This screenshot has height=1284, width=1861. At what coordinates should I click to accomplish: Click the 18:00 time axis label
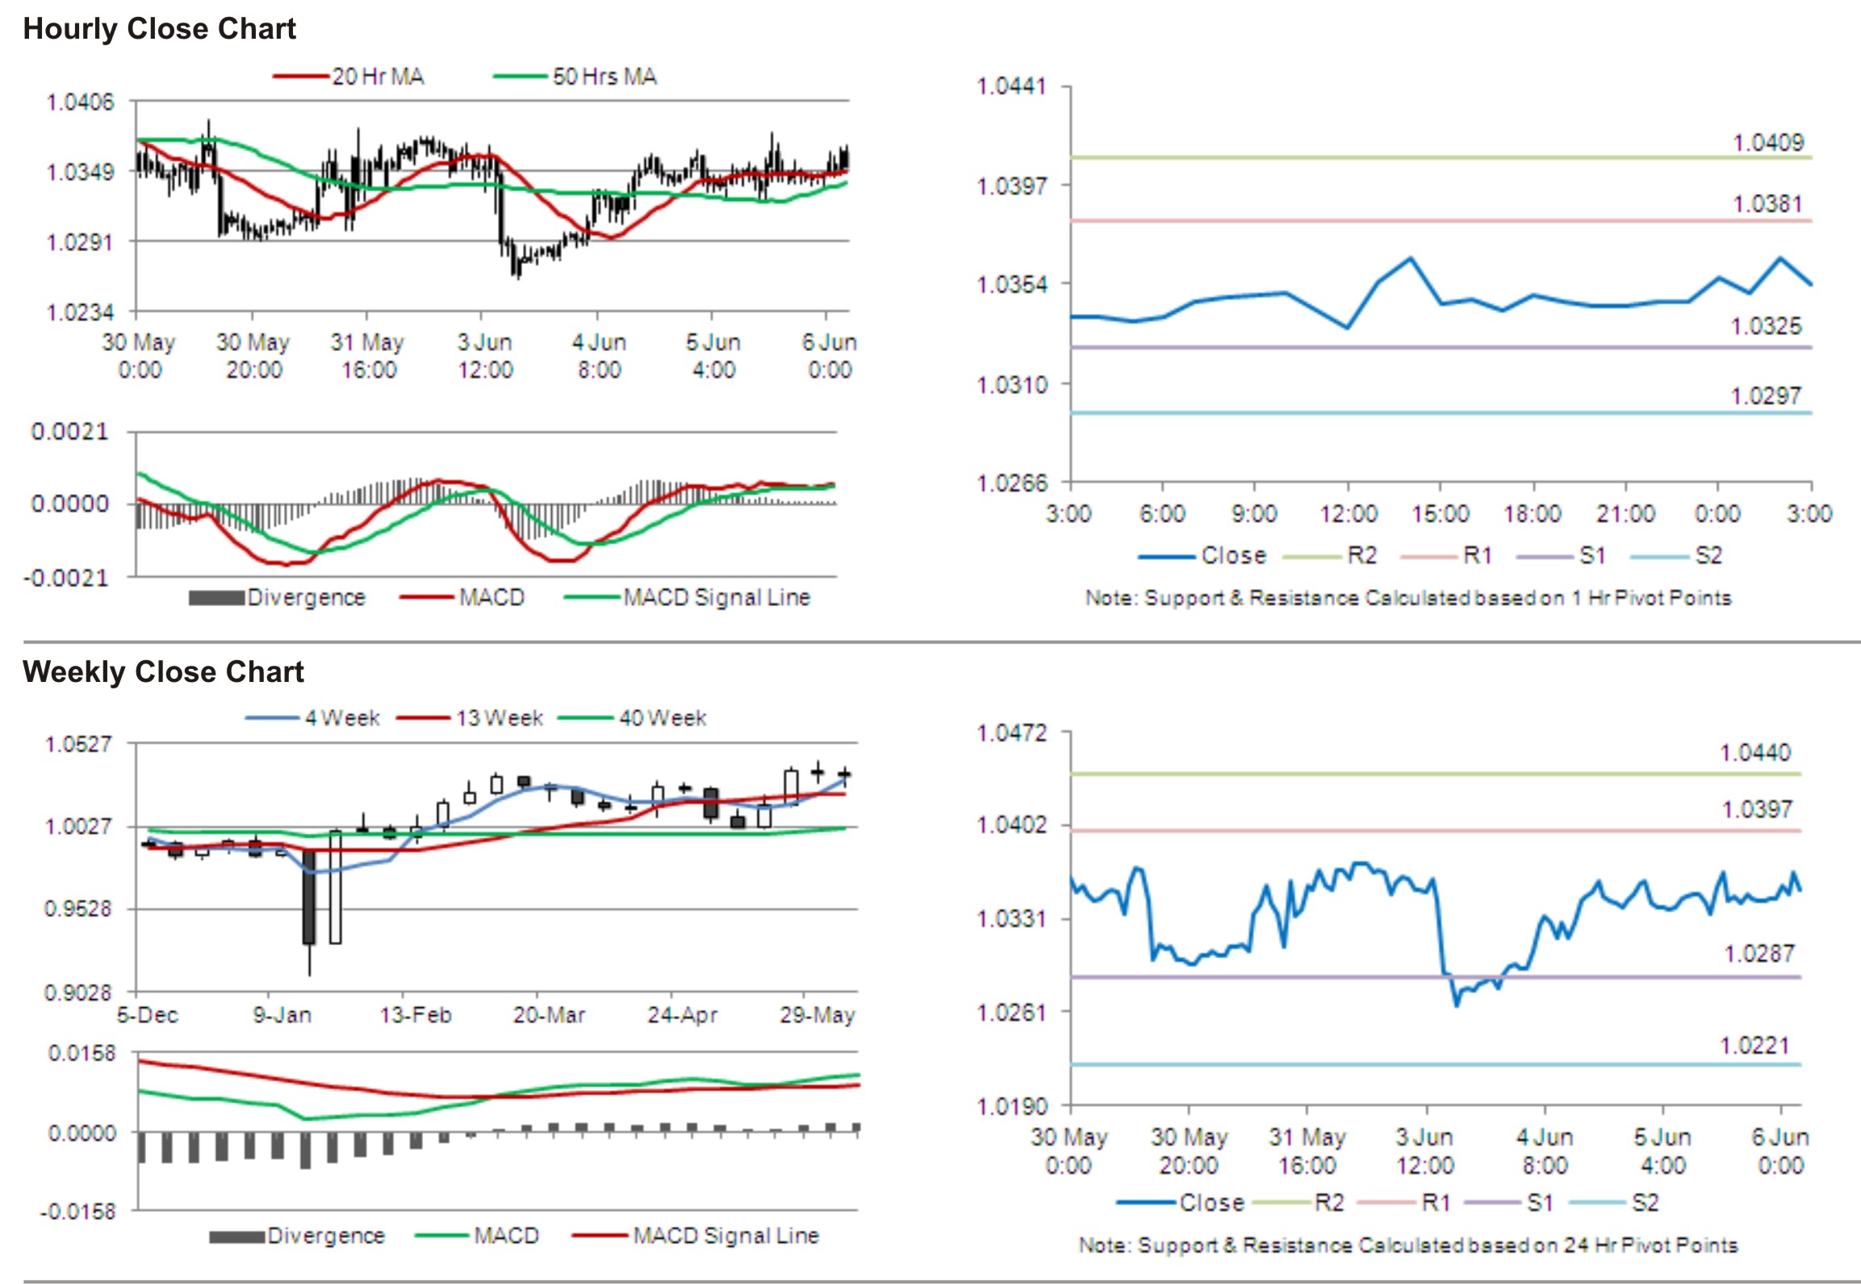(x=1533, y=514)
